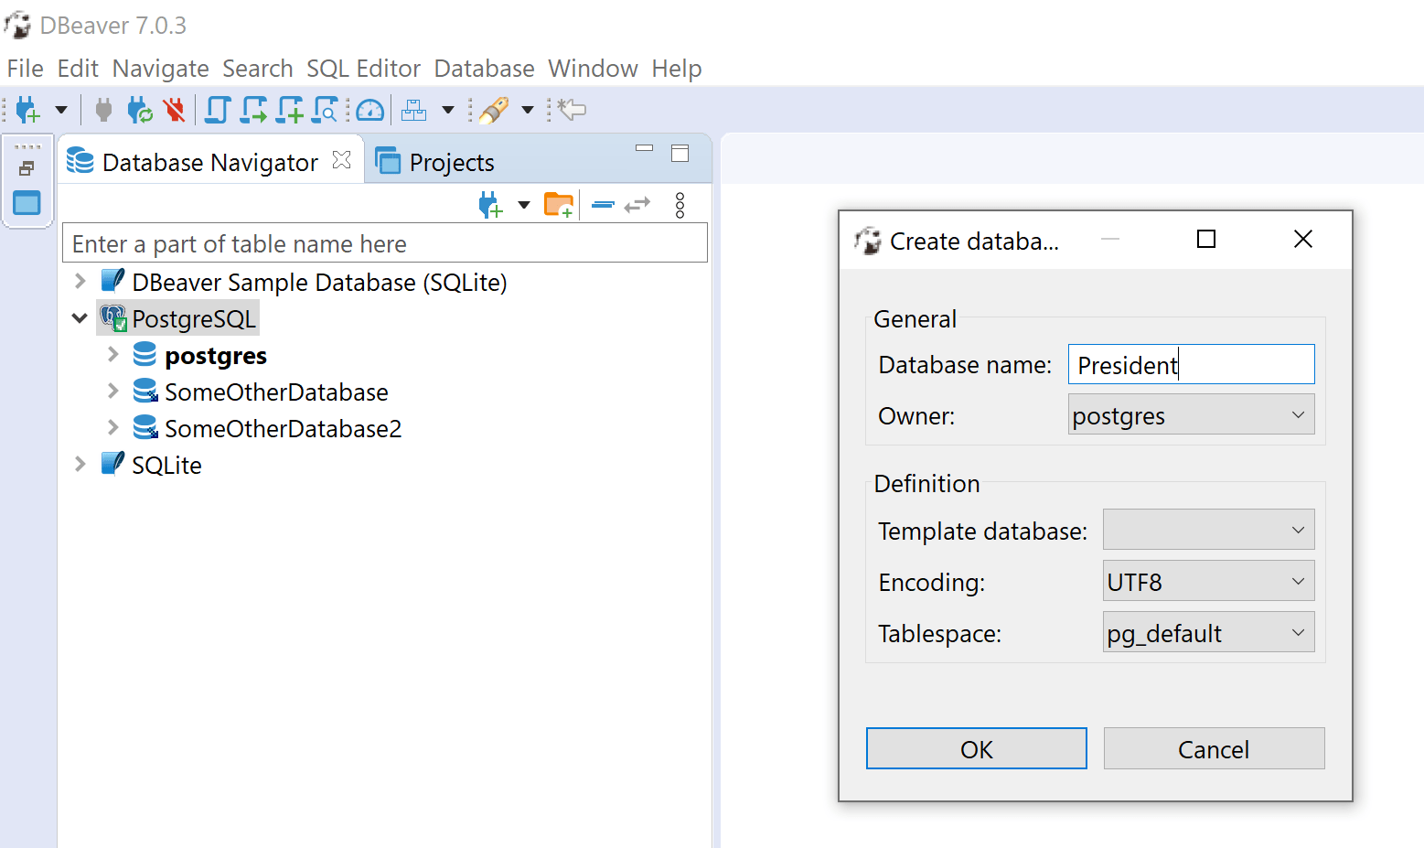
Task: Click the Reconnect plug icon with green arrows
Action: click(x=140, y=111)
